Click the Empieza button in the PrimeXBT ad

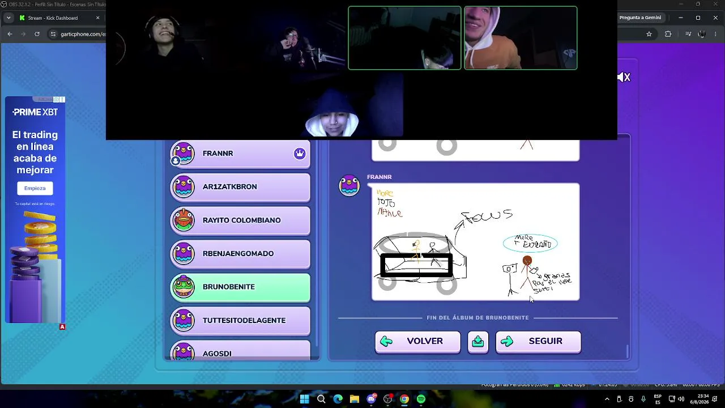point(35,188)
